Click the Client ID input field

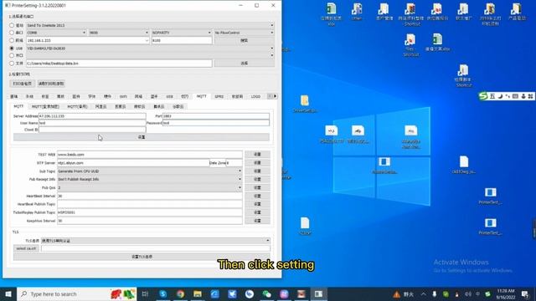92,130
